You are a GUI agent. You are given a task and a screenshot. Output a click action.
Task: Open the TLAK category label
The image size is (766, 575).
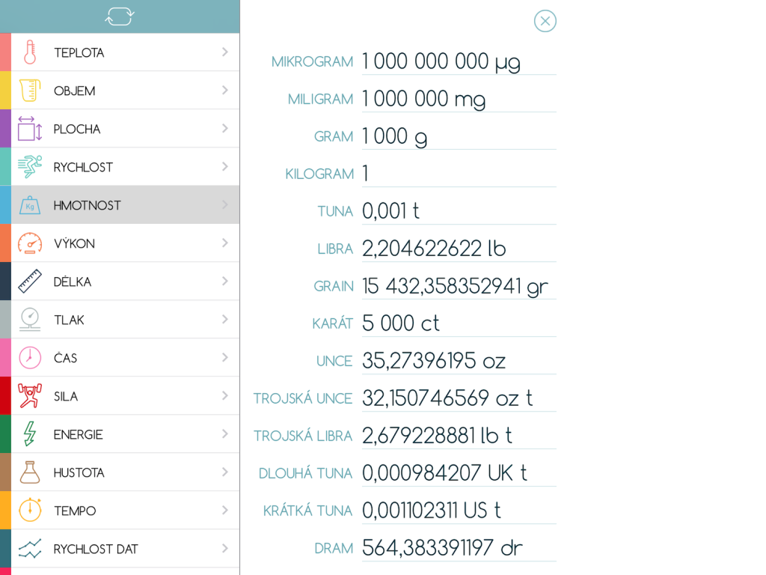tap(69, 320)
